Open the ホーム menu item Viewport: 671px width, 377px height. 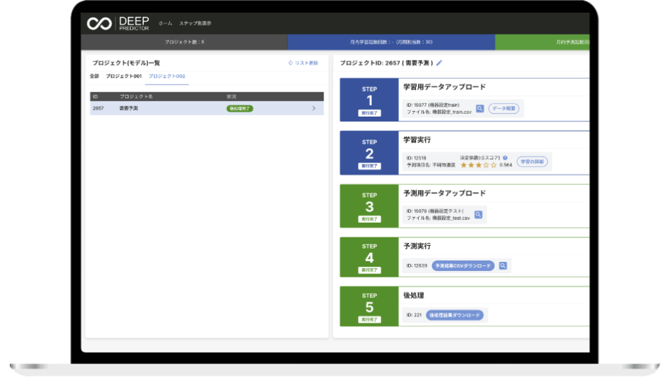click(x=165, y=23)
